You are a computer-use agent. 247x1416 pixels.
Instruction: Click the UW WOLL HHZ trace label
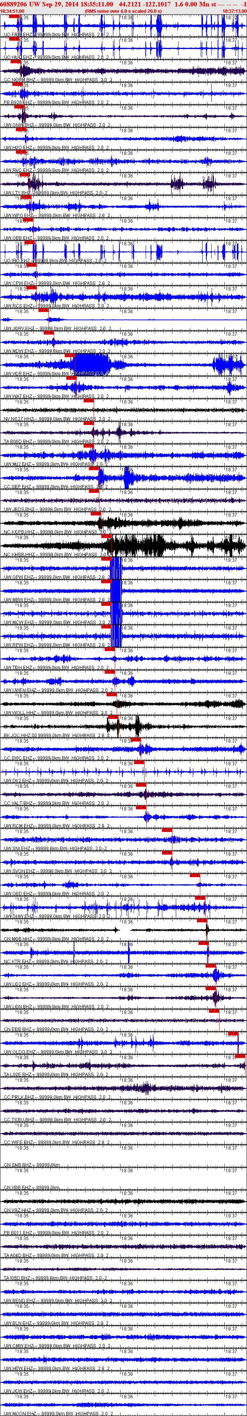click(58, 713)
